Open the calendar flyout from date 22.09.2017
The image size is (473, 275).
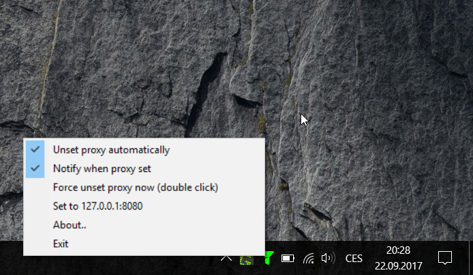click(398, 266)
